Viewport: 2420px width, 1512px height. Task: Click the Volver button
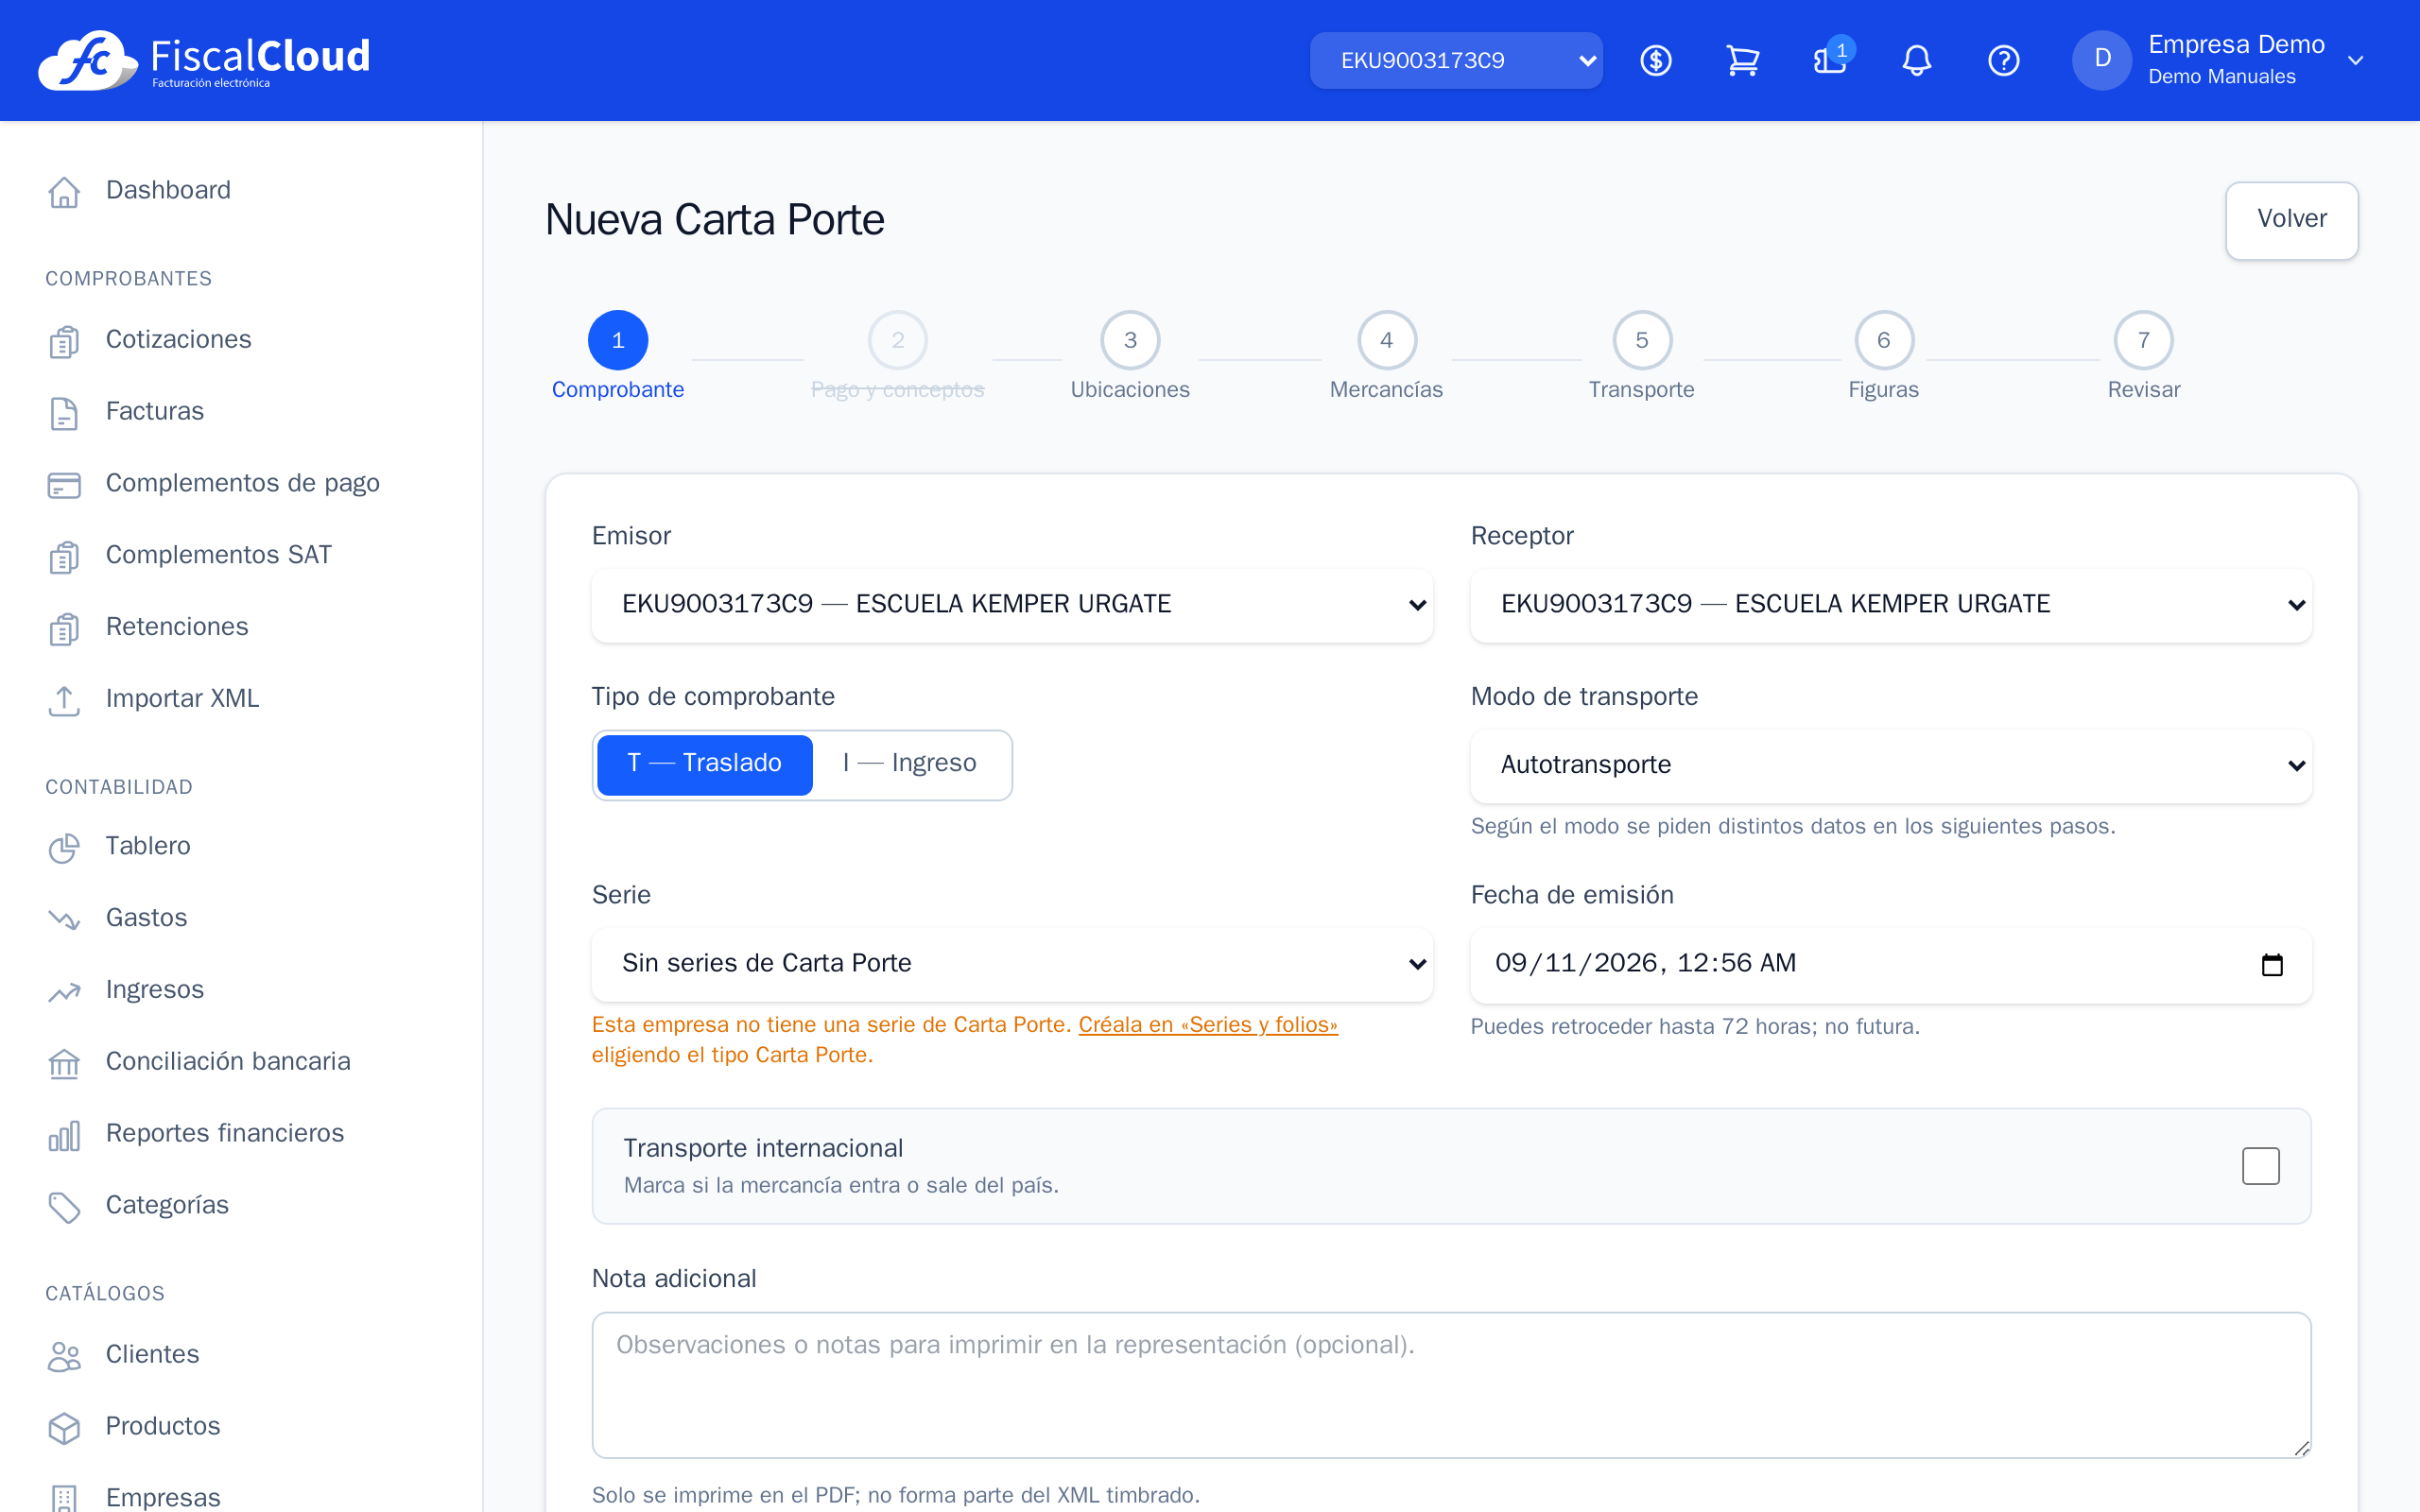click(x=2291, y=220)
